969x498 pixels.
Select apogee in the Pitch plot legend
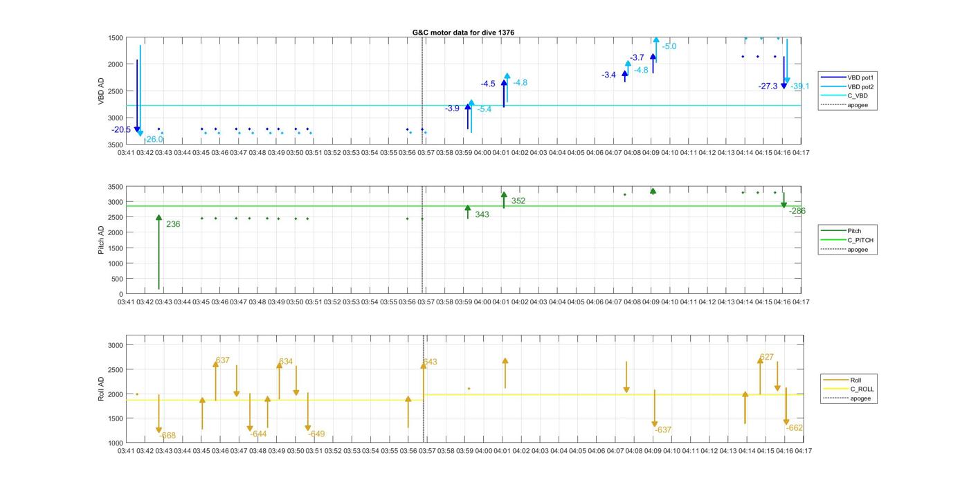coord(857,250)
